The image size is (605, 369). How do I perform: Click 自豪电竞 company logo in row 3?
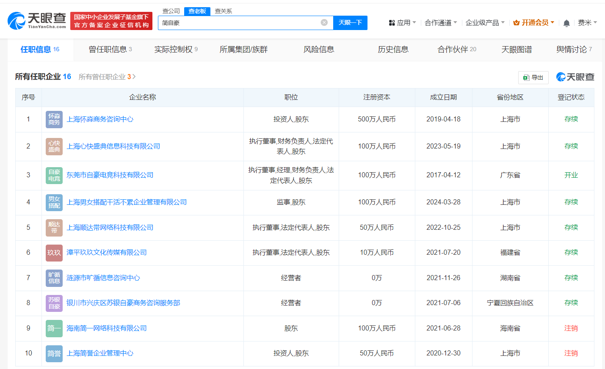point(54,175)
